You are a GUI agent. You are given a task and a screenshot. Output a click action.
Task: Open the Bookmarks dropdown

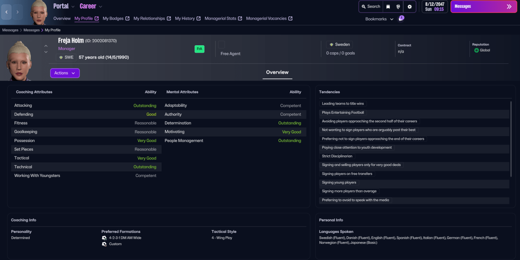(379, 19)
